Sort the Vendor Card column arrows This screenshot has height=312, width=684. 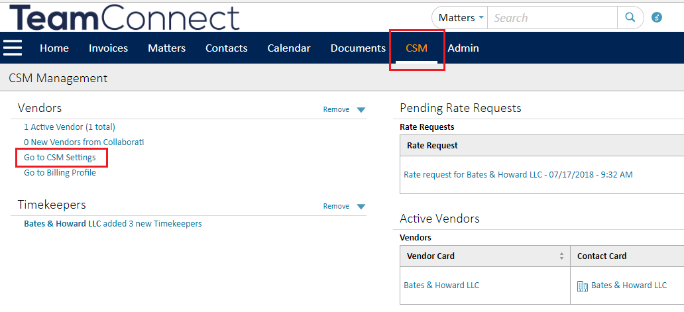(561, 256)
